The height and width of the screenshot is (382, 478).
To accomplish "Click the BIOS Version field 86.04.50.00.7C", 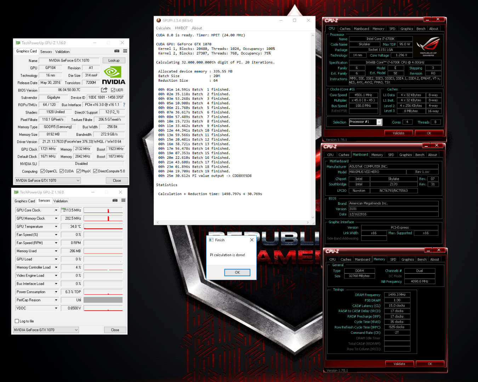I will tap(69, 90).
